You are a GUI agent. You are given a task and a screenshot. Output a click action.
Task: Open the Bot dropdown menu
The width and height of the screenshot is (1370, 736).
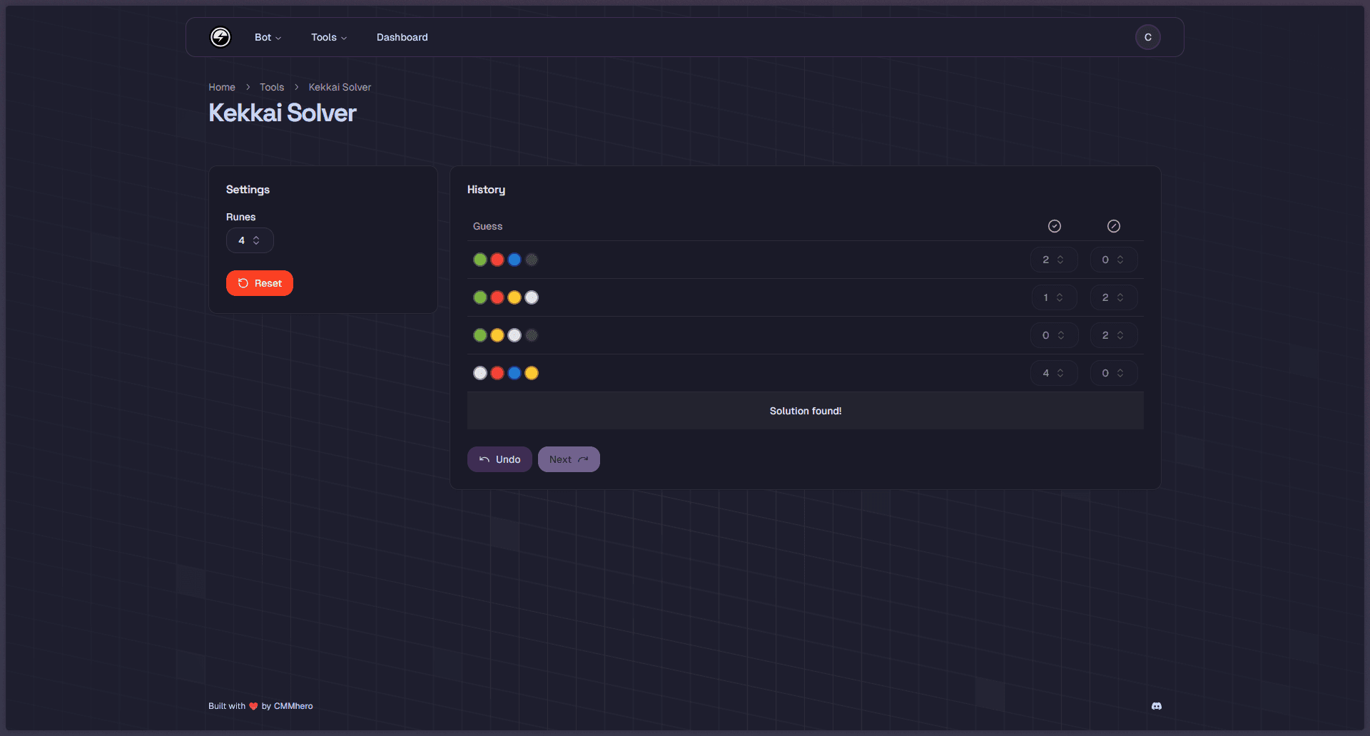click(x=268, y=37)
